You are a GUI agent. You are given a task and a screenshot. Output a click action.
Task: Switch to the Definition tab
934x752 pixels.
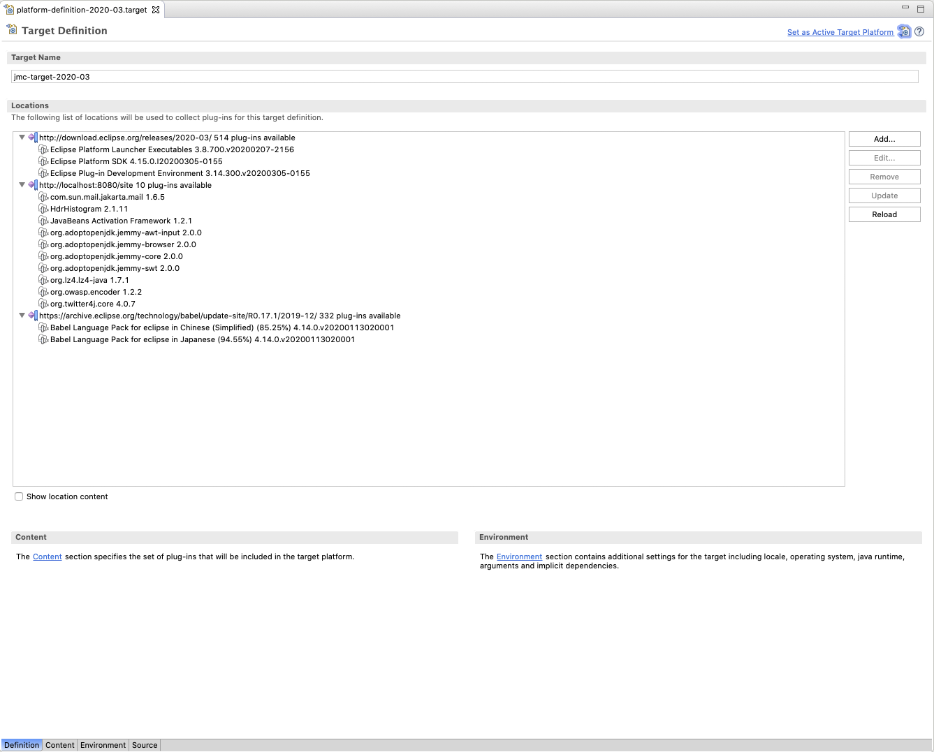pyautogui.click(x=22, y=745)
